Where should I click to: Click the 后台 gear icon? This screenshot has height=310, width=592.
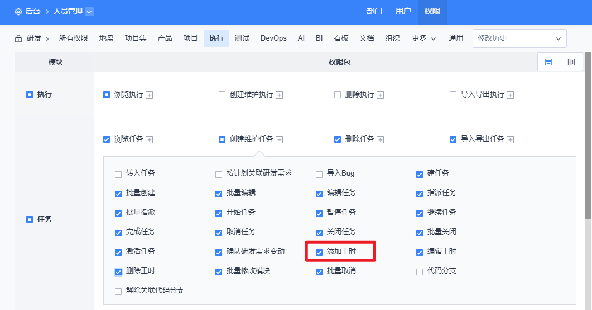[18, 11]
